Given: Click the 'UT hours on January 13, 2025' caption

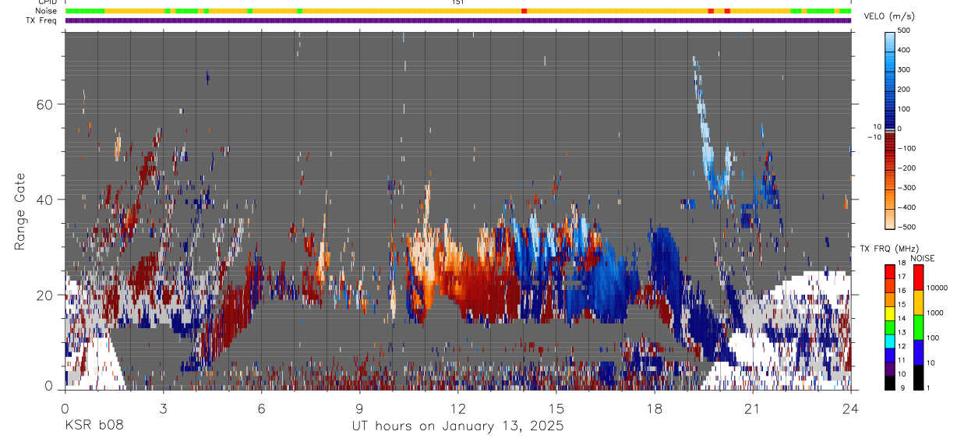Looking at the screenshot, I should point(457,426).
